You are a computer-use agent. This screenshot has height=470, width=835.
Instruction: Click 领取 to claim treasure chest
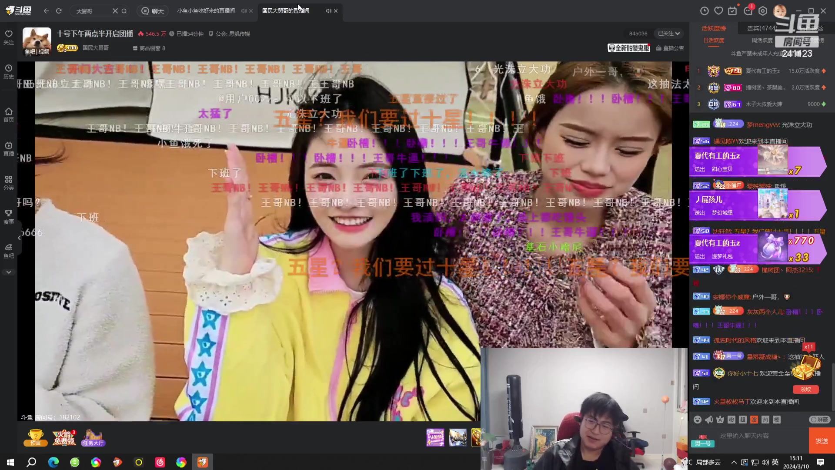coord(806,389)
